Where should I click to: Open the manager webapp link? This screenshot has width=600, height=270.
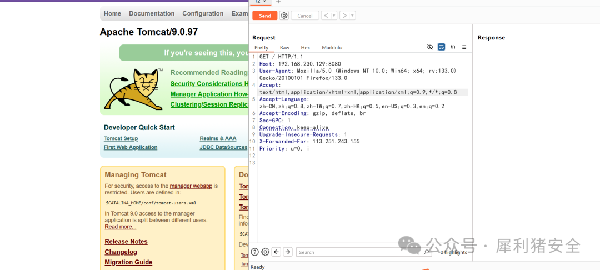(191, 186)
